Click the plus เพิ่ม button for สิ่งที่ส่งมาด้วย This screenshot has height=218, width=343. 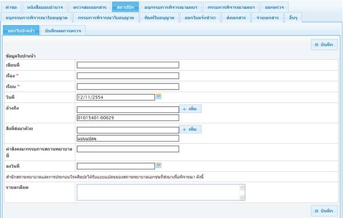click(190, 129)
